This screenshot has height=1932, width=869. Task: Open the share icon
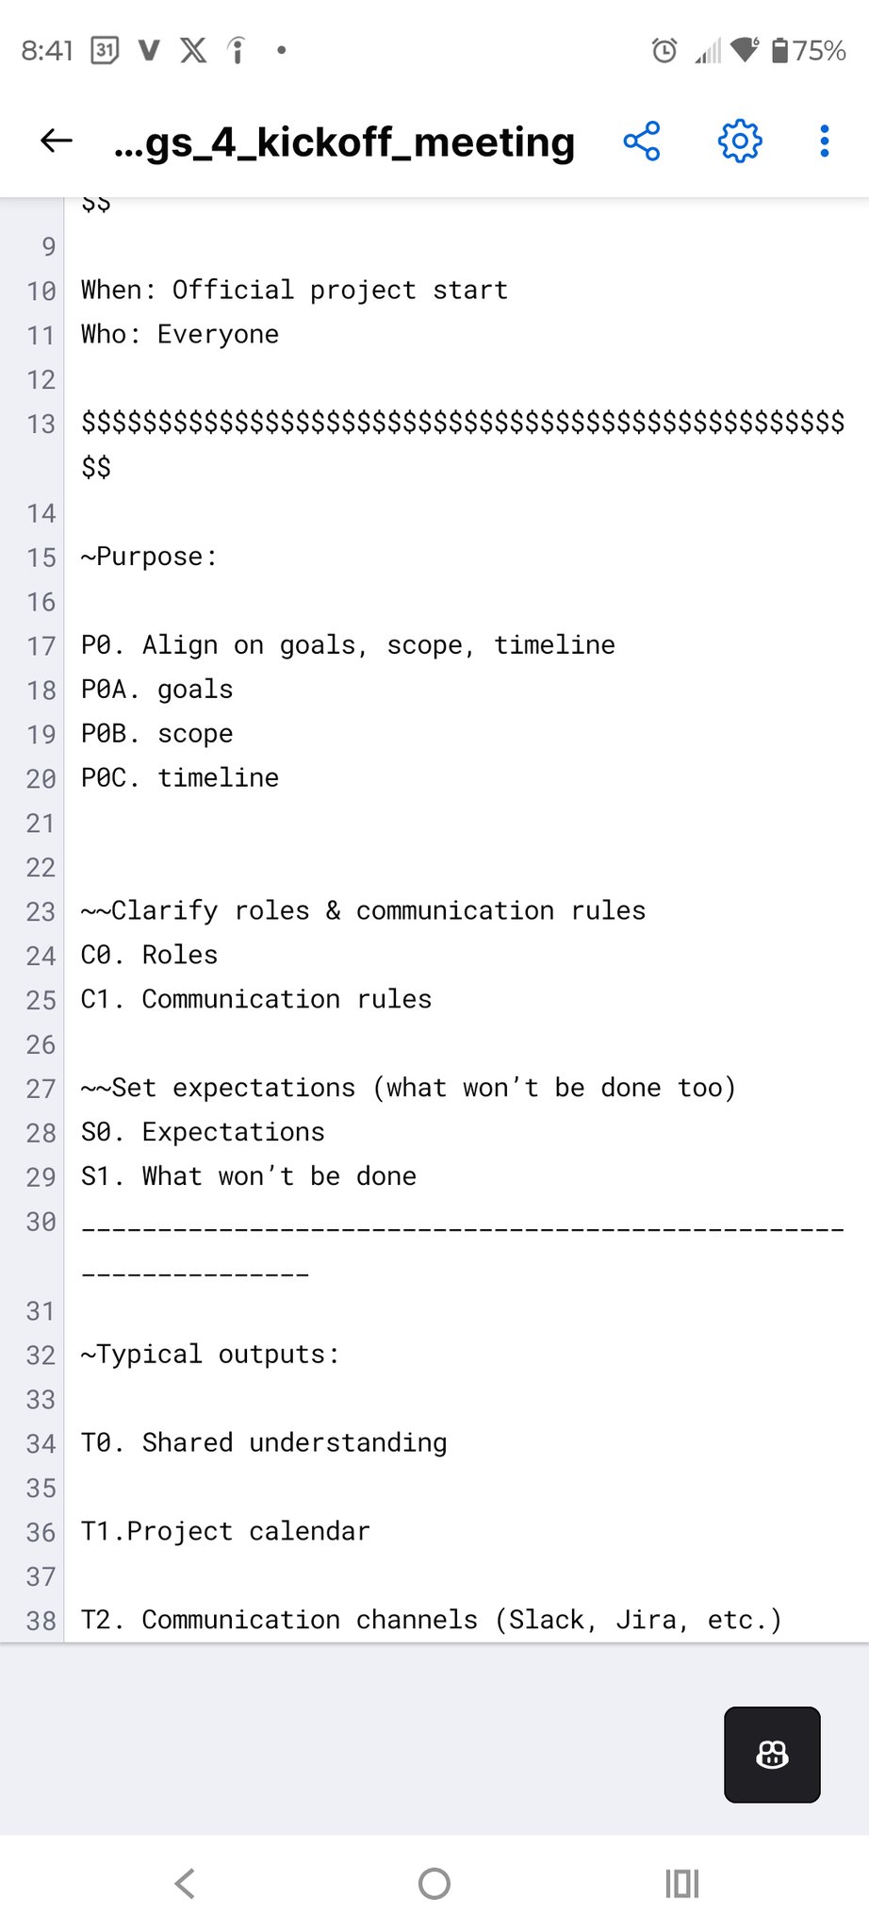coord(642,142)
